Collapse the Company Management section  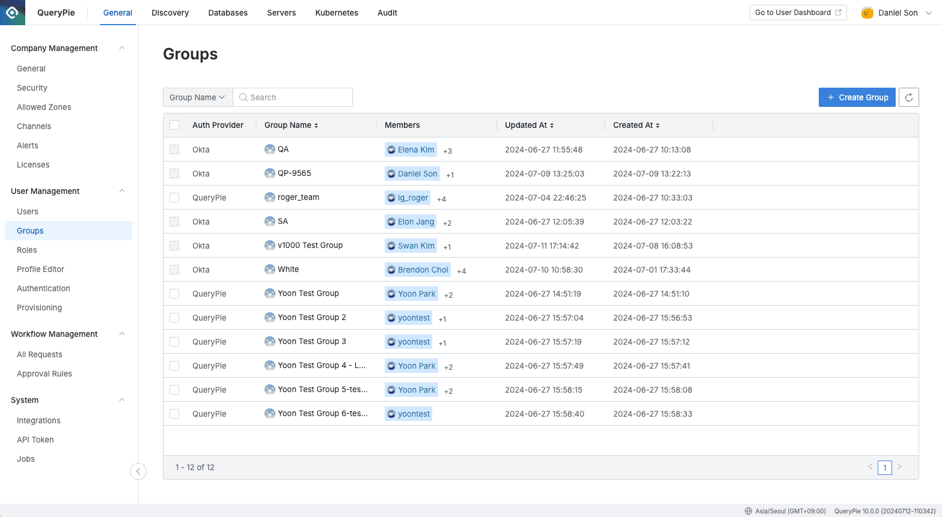pos(121,48)
